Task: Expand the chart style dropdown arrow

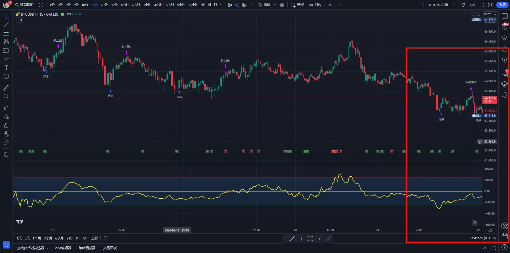Action: [x=250, y=5]
